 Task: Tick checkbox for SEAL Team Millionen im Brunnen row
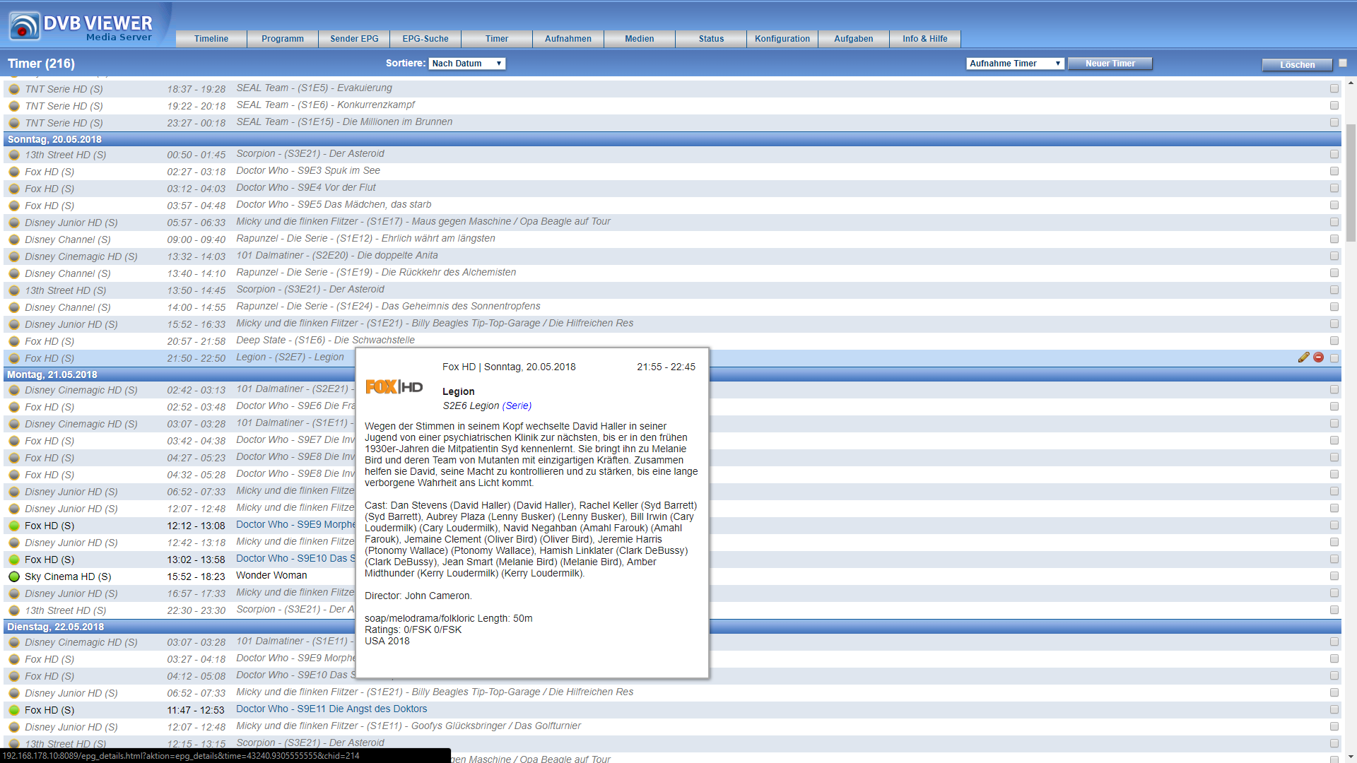click(1334, 122)
